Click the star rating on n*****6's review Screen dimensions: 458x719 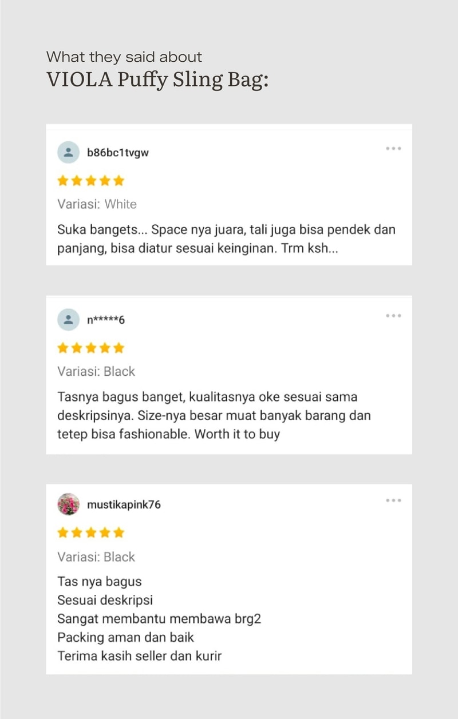click(91, 348)
